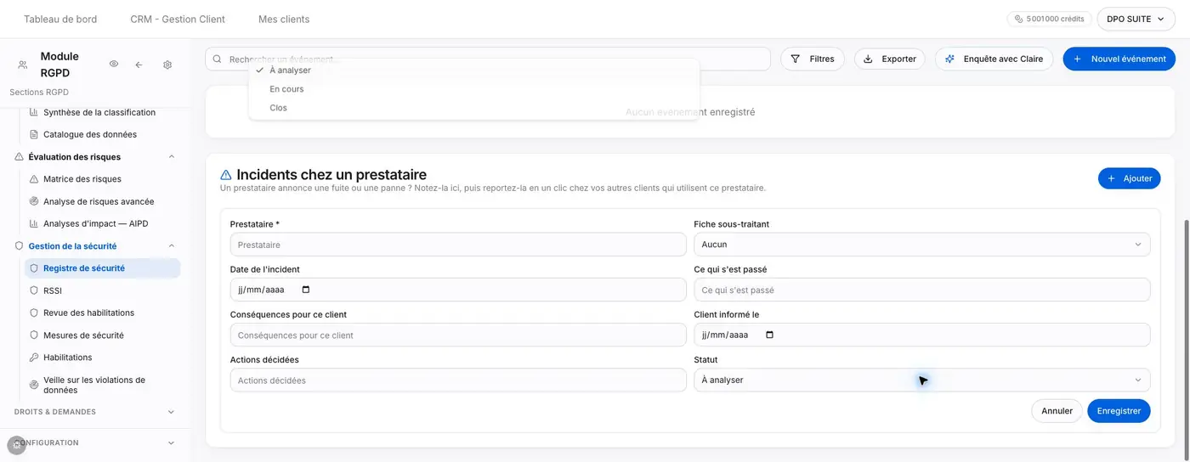The width and height of the screenshot is (1190, 462).
Task: Click Annuler in the incident form
Action: 1057,411
